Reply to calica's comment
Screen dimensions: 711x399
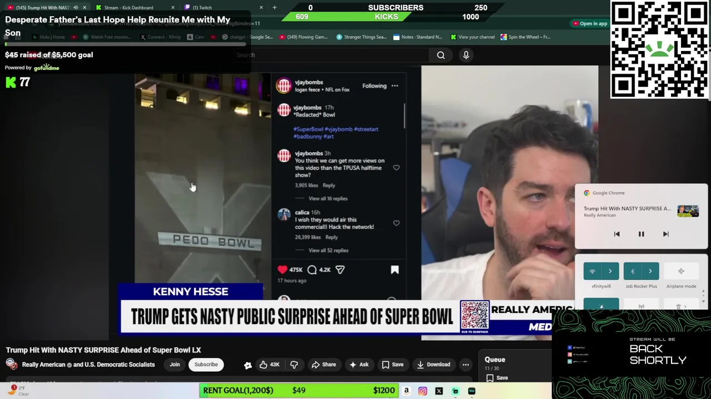pos(332,237)
